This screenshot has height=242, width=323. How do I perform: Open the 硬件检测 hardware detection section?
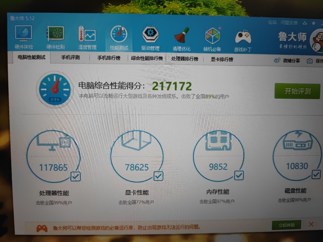coord(55,37)
